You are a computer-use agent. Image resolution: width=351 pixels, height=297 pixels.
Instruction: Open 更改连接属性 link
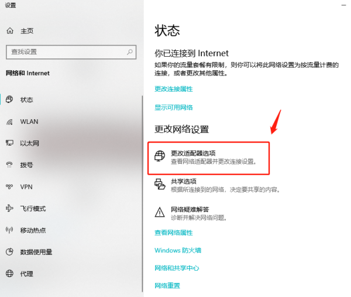pyautogui.click(x=174, y=89)
